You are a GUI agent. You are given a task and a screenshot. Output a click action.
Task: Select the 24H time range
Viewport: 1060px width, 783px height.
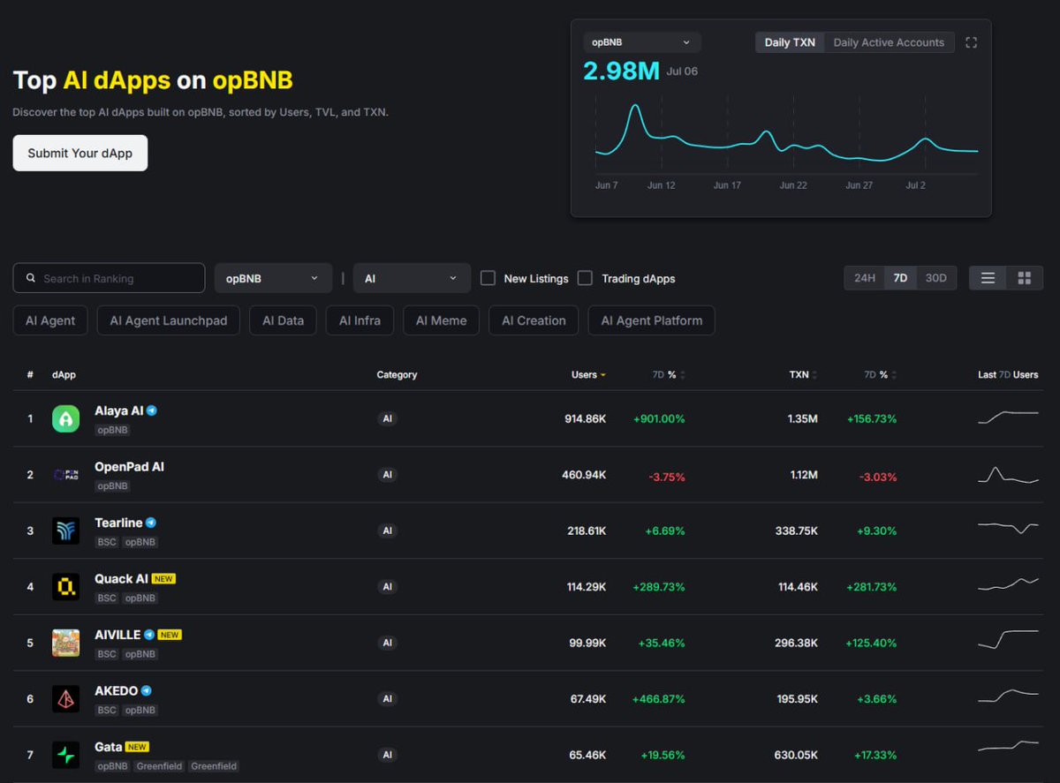(865, 278)
